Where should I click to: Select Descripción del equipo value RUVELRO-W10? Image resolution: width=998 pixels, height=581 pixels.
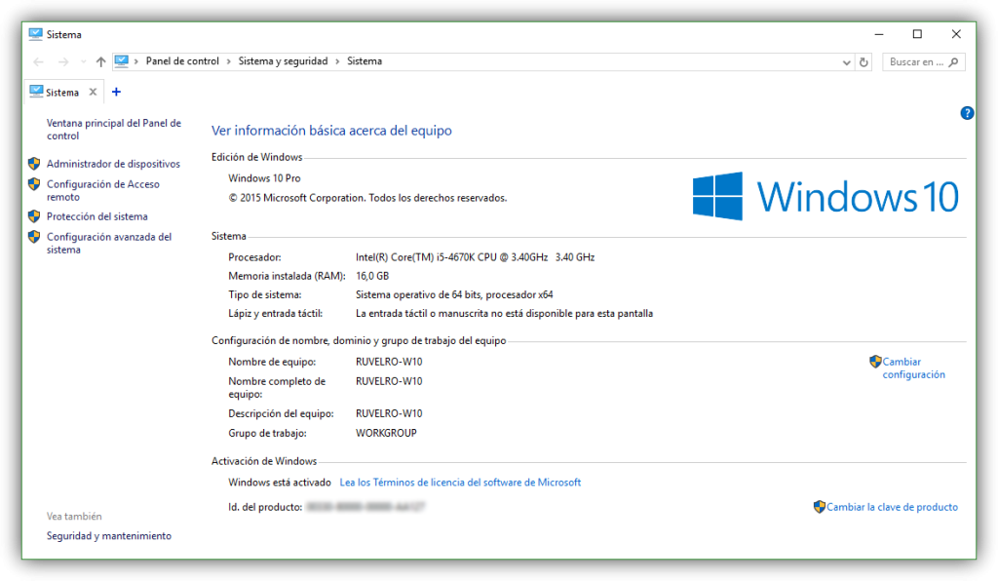tap(389, 413)
